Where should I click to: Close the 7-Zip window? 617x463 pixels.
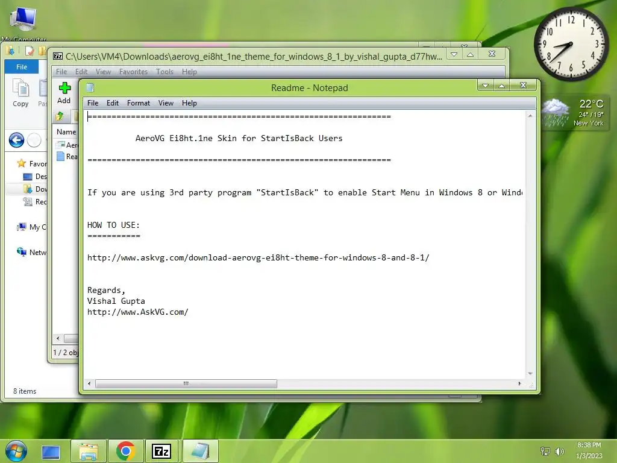click(x=492, y=54)
